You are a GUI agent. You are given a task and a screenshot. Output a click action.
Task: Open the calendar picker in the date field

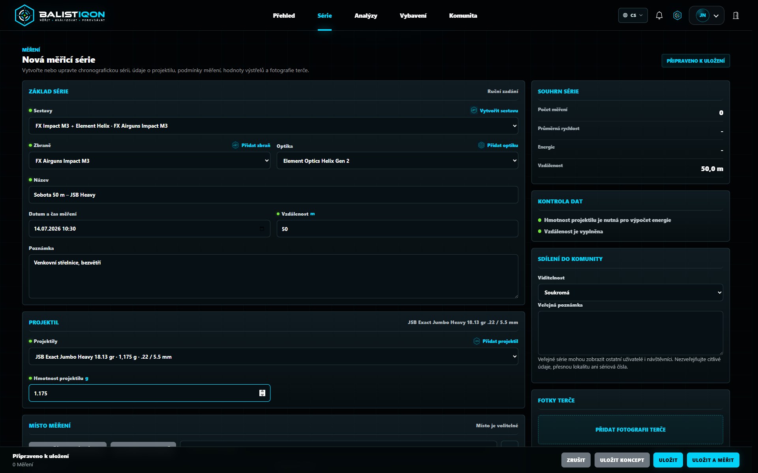point(262,229)
